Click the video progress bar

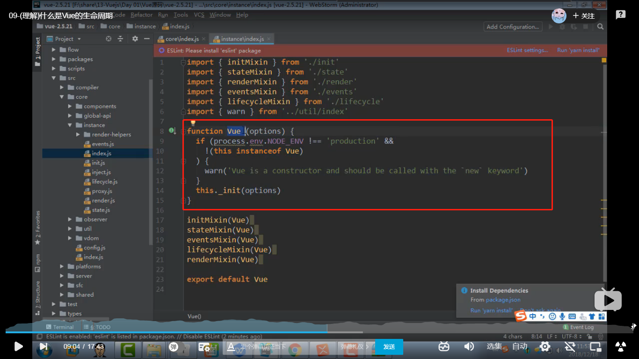click(319, 332)
